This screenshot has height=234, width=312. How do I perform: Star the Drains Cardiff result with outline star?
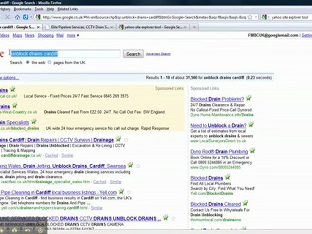(126, 140)
